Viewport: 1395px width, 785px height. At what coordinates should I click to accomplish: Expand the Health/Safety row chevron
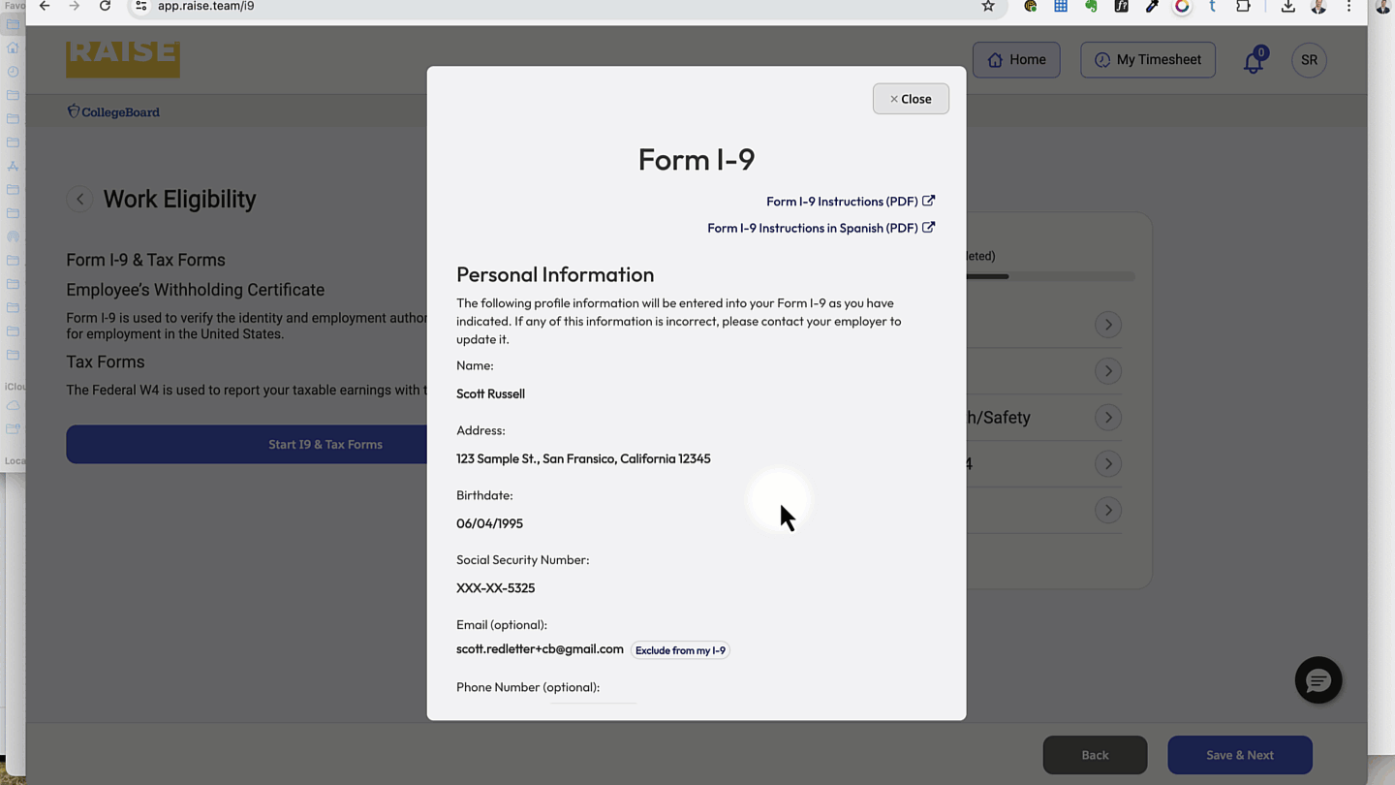pyautogui.click(x=1107, y=417)
